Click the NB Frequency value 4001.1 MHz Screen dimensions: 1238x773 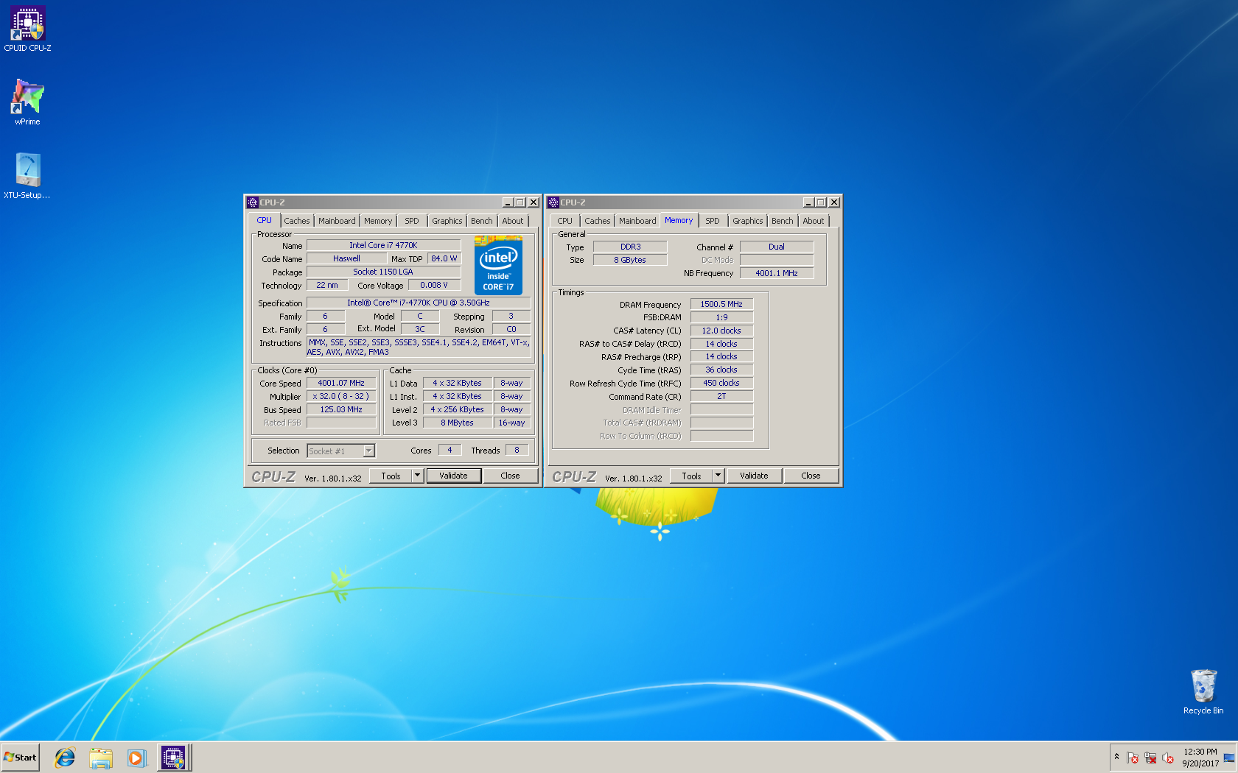pyautogui.click(x=777, y=273)
